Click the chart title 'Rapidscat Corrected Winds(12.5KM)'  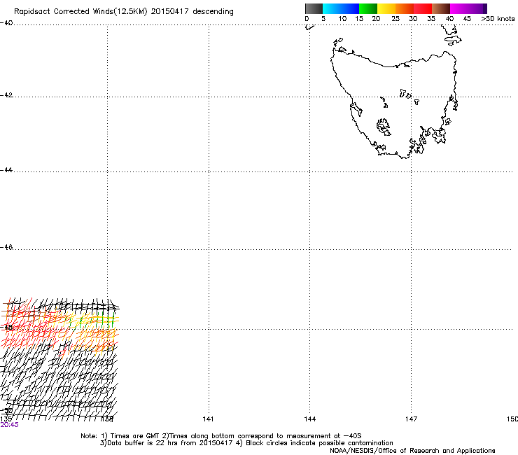pyautogui.click(x=80, y=12)
